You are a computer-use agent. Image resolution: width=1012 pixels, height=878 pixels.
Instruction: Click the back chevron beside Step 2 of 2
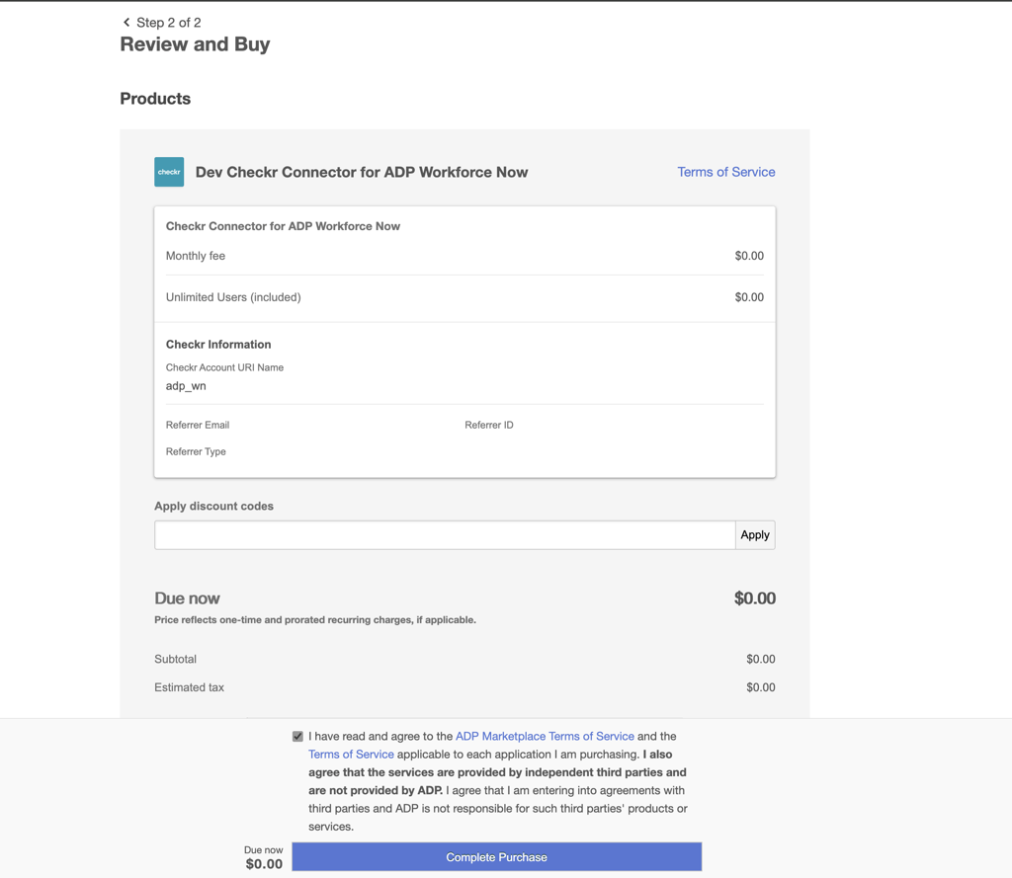tap(126, 23)
